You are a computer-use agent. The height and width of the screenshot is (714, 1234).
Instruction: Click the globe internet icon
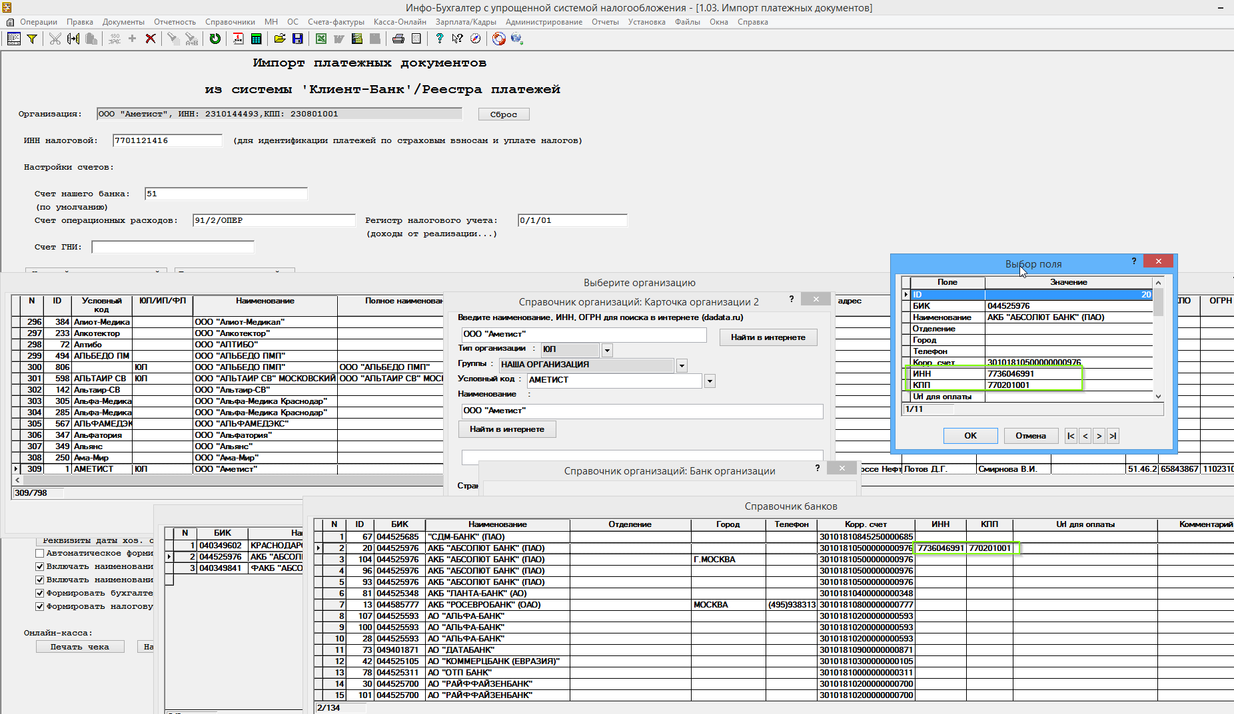coord(516,39)
